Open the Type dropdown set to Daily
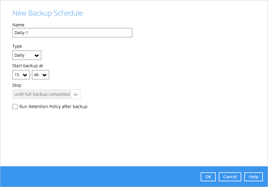268x187 pixels. [27, 55]
